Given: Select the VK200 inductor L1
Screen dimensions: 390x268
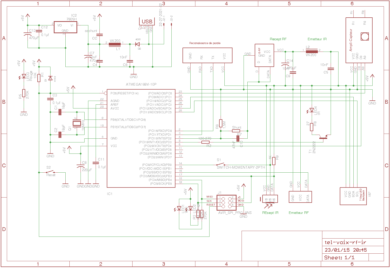Looking at the screenshot, I should click(x=115, y=45).
